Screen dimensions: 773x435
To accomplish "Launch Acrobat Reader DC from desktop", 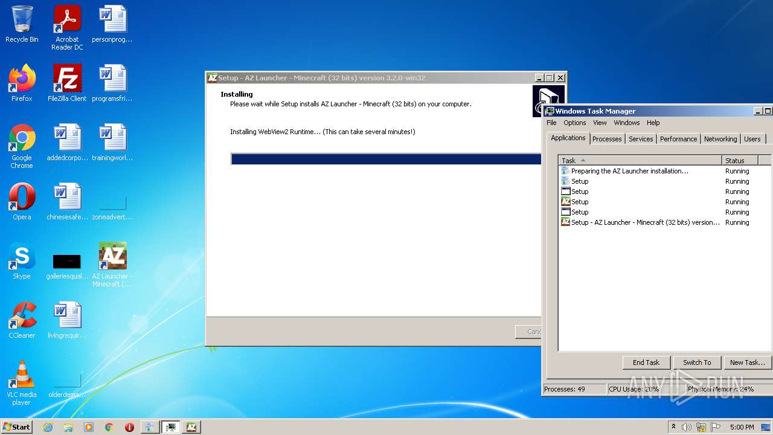I will (x=67, y=28).
